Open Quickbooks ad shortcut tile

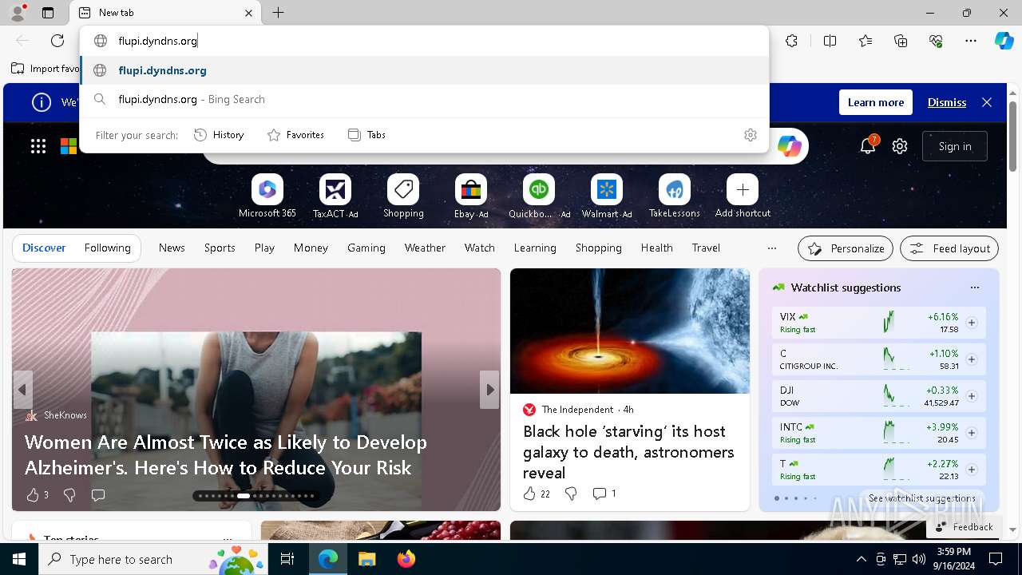539,196
